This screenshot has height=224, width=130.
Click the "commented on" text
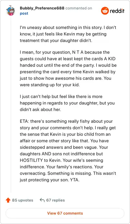(79, 8)
